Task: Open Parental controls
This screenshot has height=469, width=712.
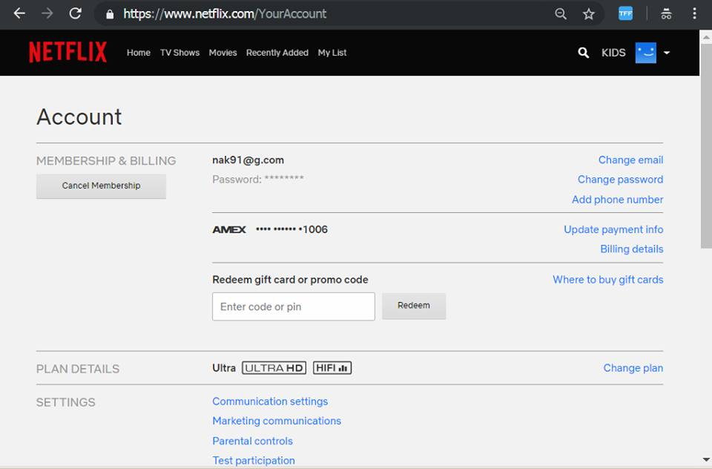Action: [252, 441]
